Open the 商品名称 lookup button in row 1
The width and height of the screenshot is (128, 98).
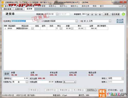click(x=32, y=29)
